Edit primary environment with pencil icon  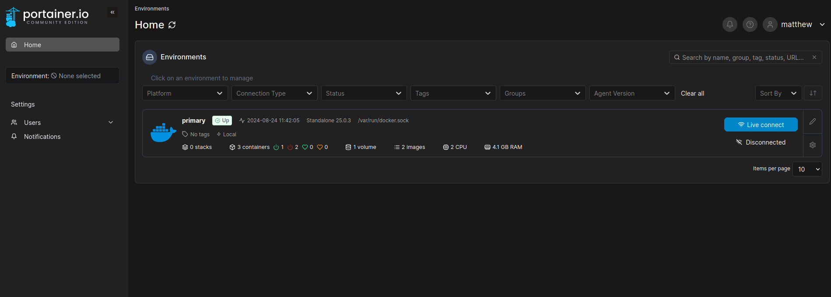[x=813, y=121]
